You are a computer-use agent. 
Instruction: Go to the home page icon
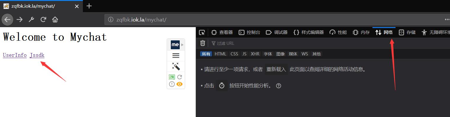pos(55,20)
